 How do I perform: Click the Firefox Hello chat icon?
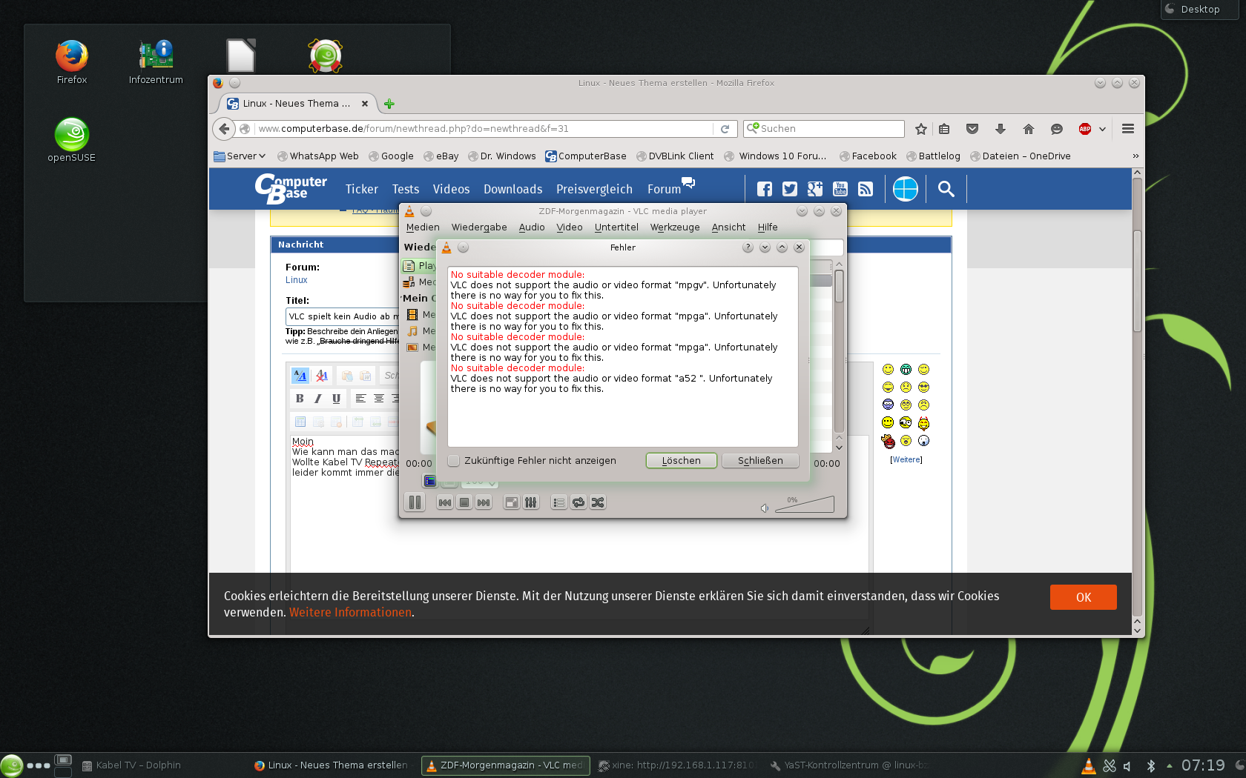point(1057,129)
